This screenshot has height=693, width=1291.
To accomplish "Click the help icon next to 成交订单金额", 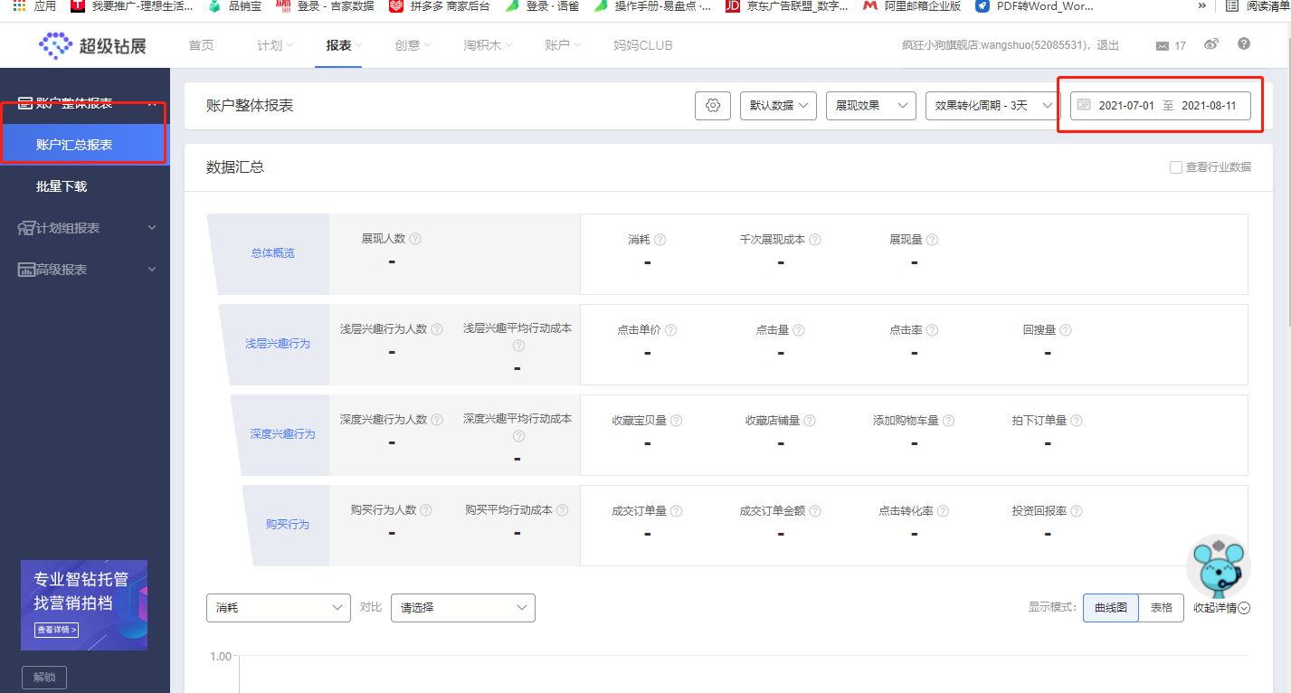I will pos(814,511).
